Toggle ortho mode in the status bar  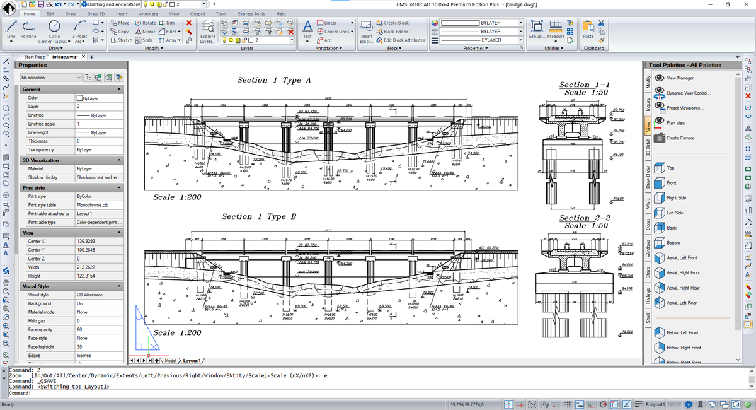tap(590, 404)
